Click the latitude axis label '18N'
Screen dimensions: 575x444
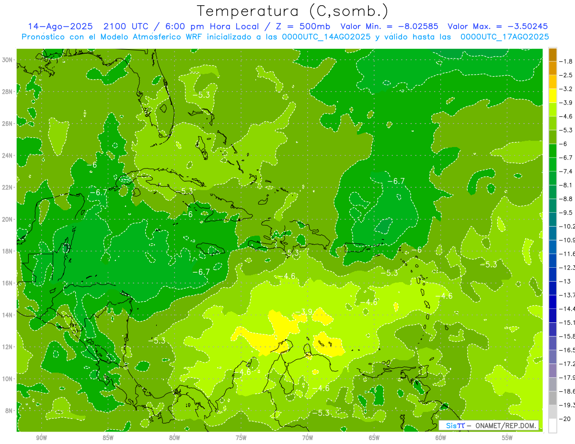coord(8,251)
